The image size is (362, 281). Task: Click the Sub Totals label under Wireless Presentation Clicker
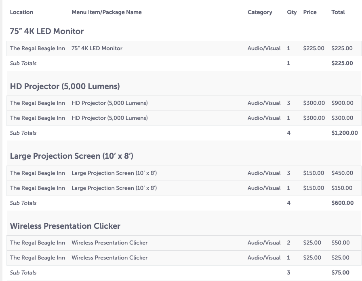[x=23, y=272]
